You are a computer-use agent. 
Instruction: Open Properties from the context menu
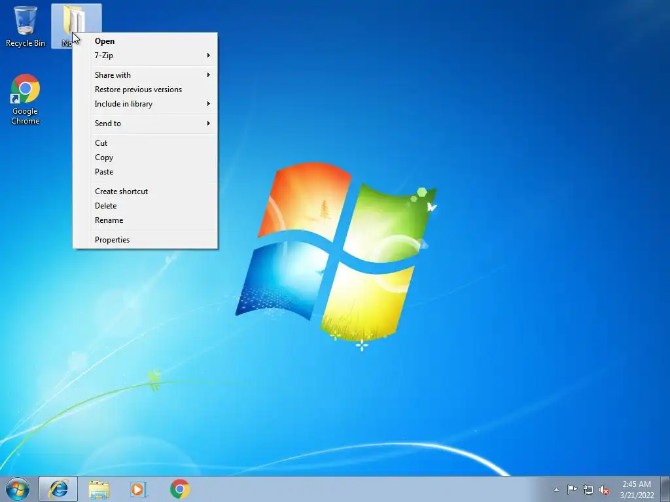click(145, 240)
